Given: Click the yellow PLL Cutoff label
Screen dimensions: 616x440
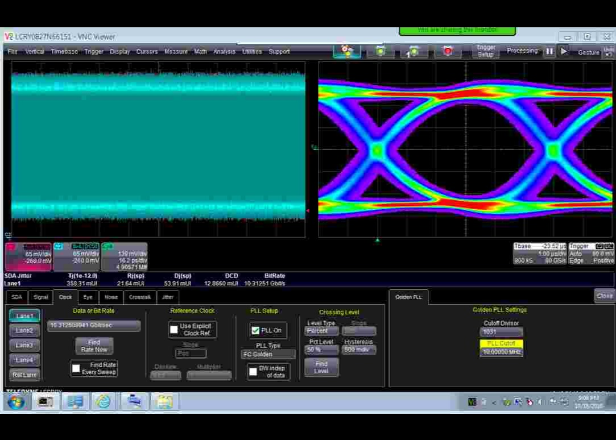Looking at the screenshot, I should click(x=501, y=344).
